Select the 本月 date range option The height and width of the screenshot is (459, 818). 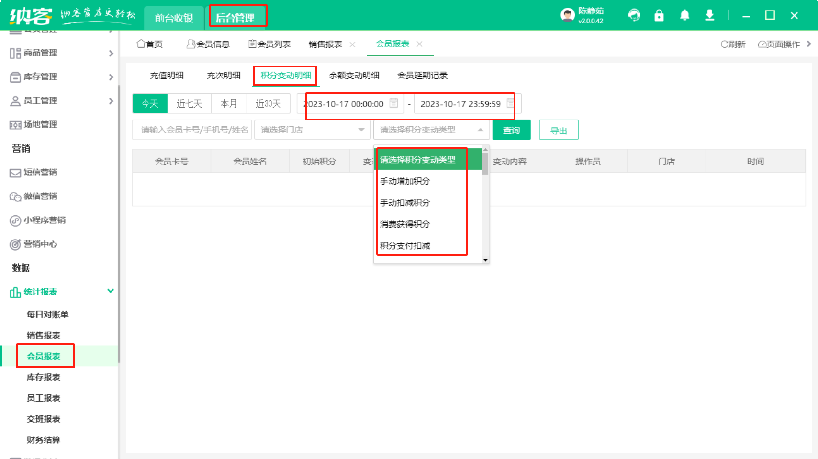[x=229, y=103]
